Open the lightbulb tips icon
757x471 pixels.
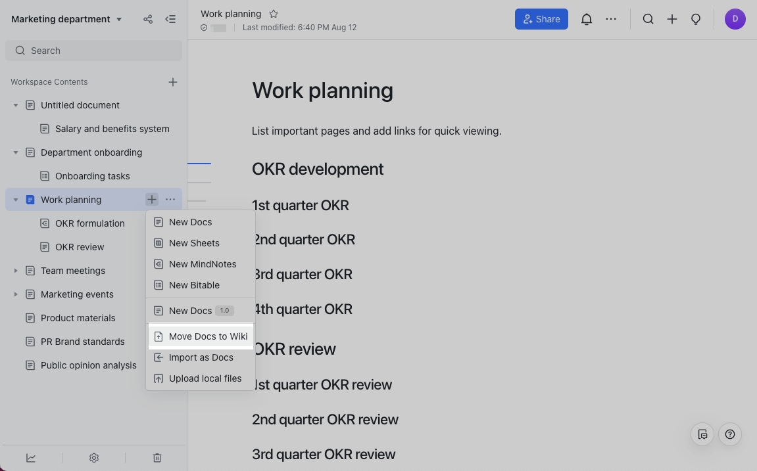696,19
